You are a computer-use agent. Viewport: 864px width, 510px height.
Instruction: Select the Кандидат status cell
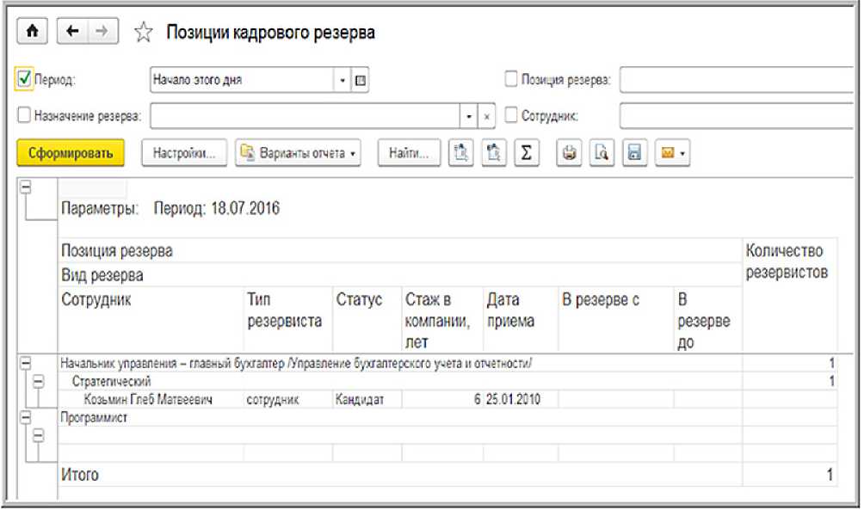coord(367,399)
